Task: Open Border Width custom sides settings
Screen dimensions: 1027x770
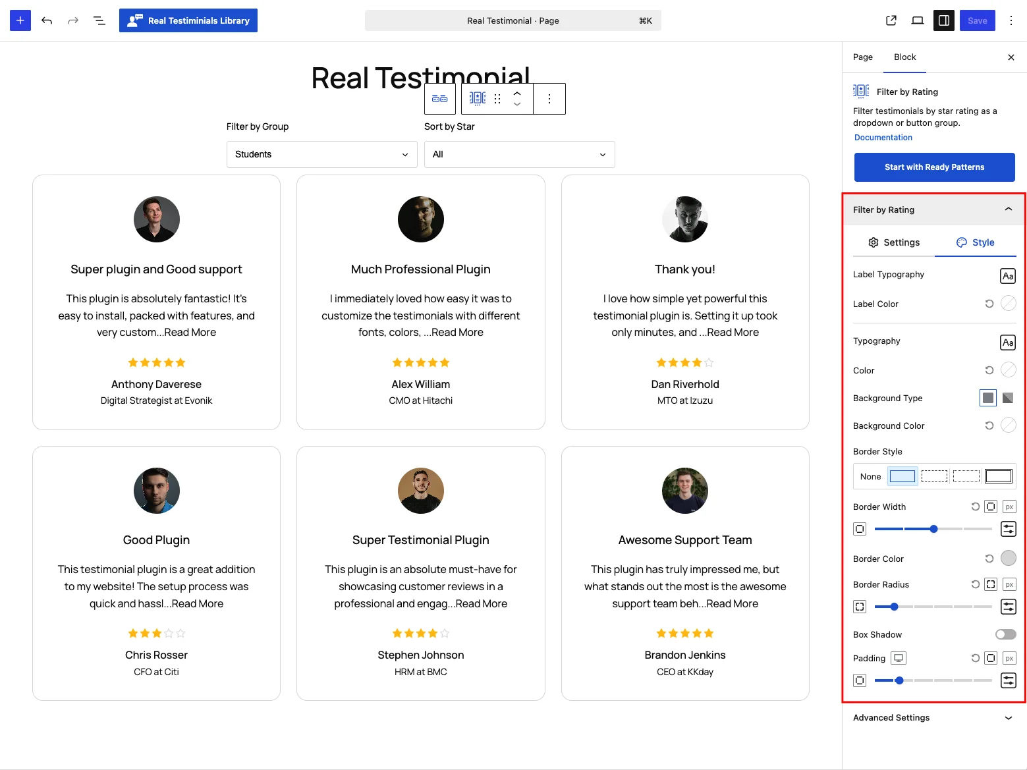Action: pos(1009,529)
